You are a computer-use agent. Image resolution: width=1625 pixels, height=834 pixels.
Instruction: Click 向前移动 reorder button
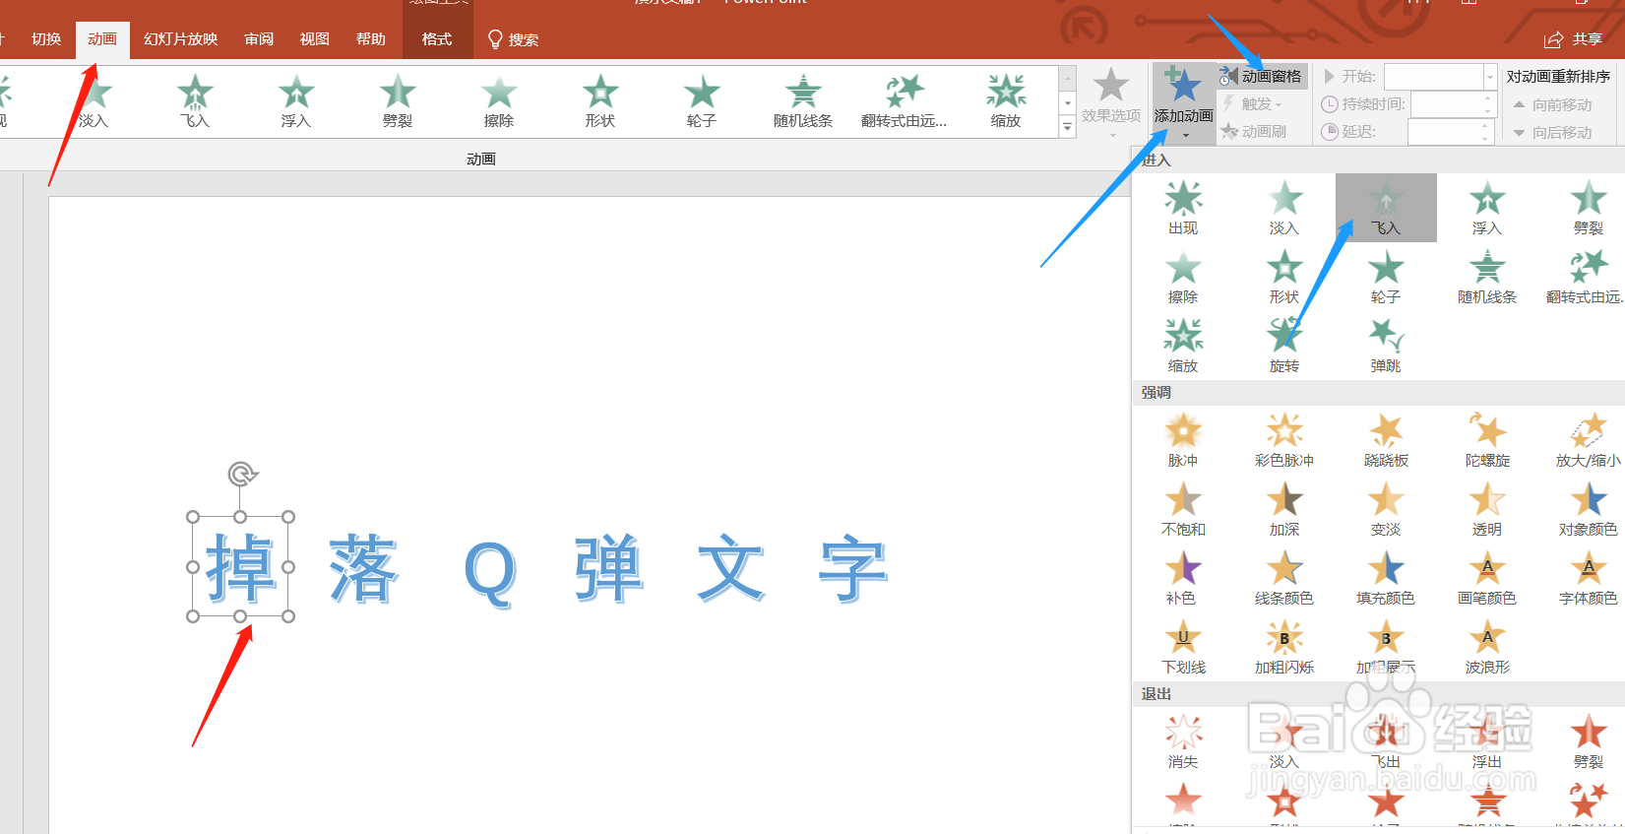pos(1553,104)
